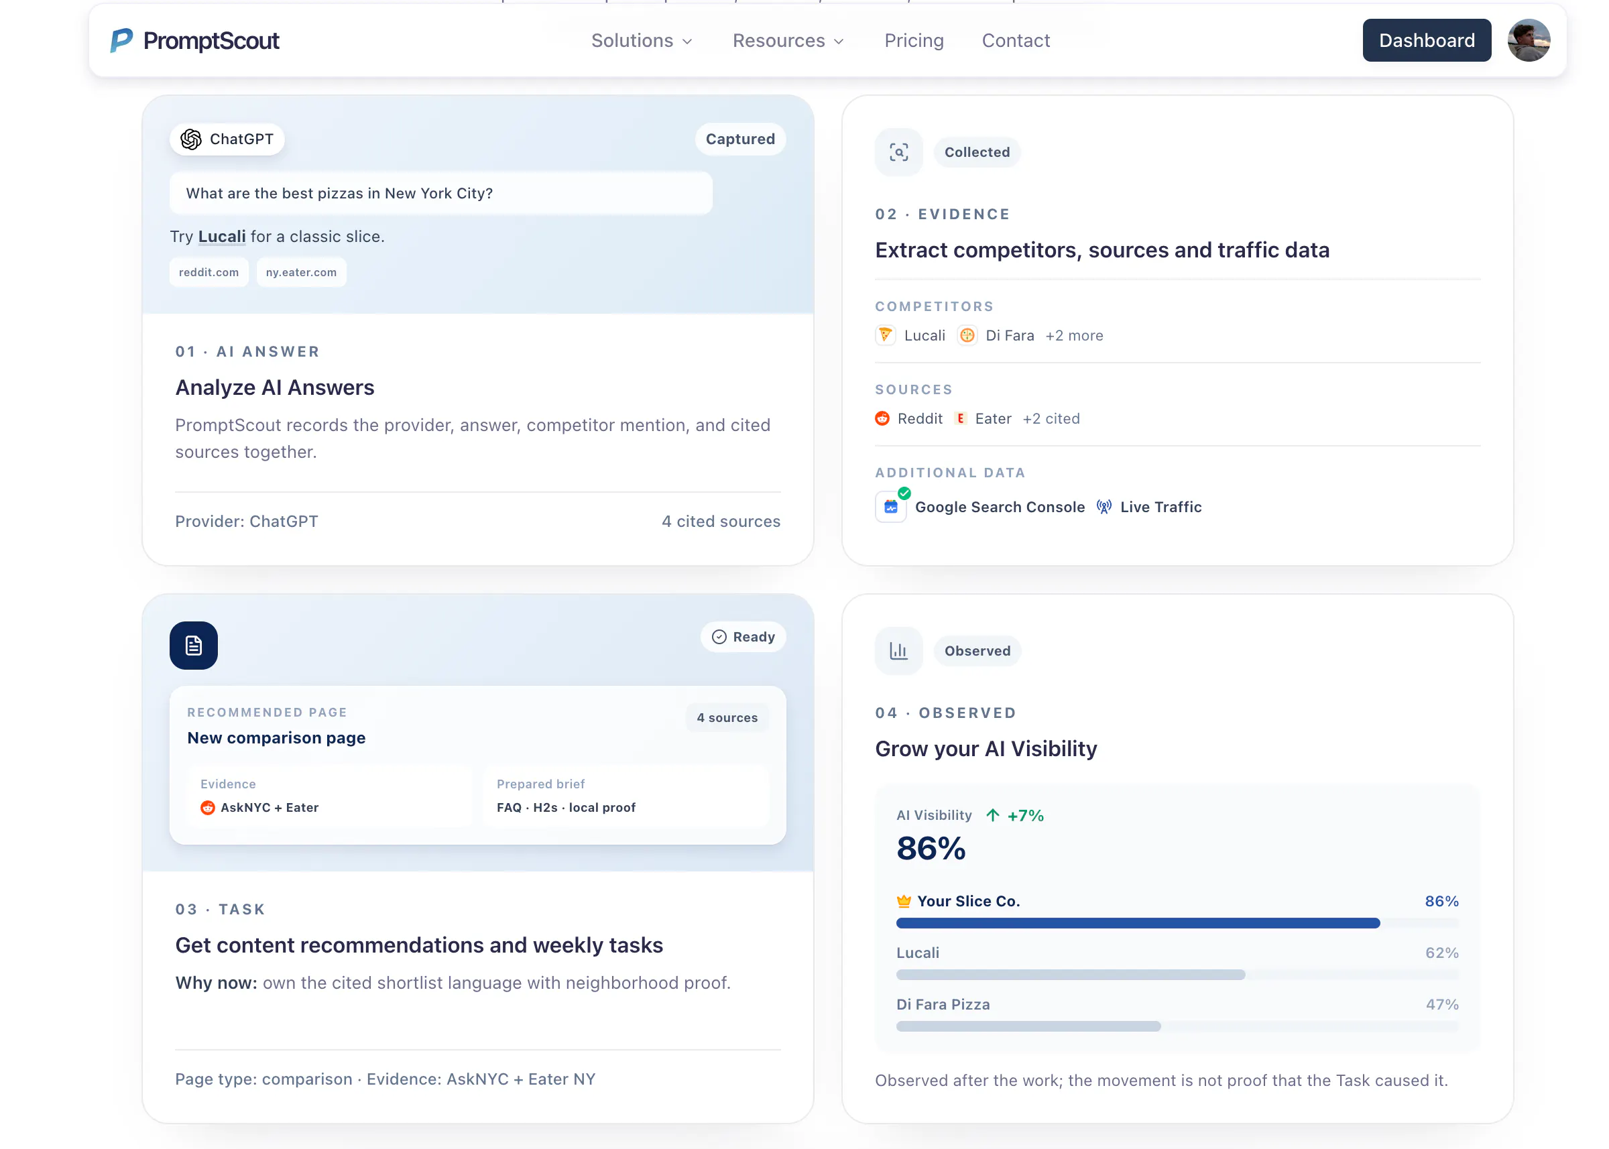Click the 'New comparison page' title

[277, 738]
